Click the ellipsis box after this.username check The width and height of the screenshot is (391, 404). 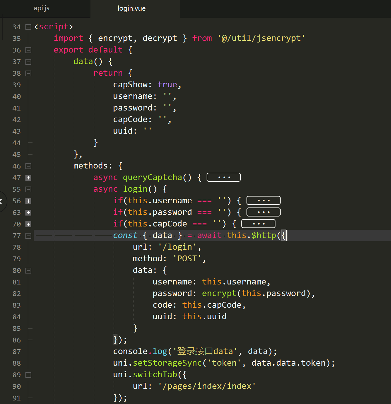(x=264, y=200)
